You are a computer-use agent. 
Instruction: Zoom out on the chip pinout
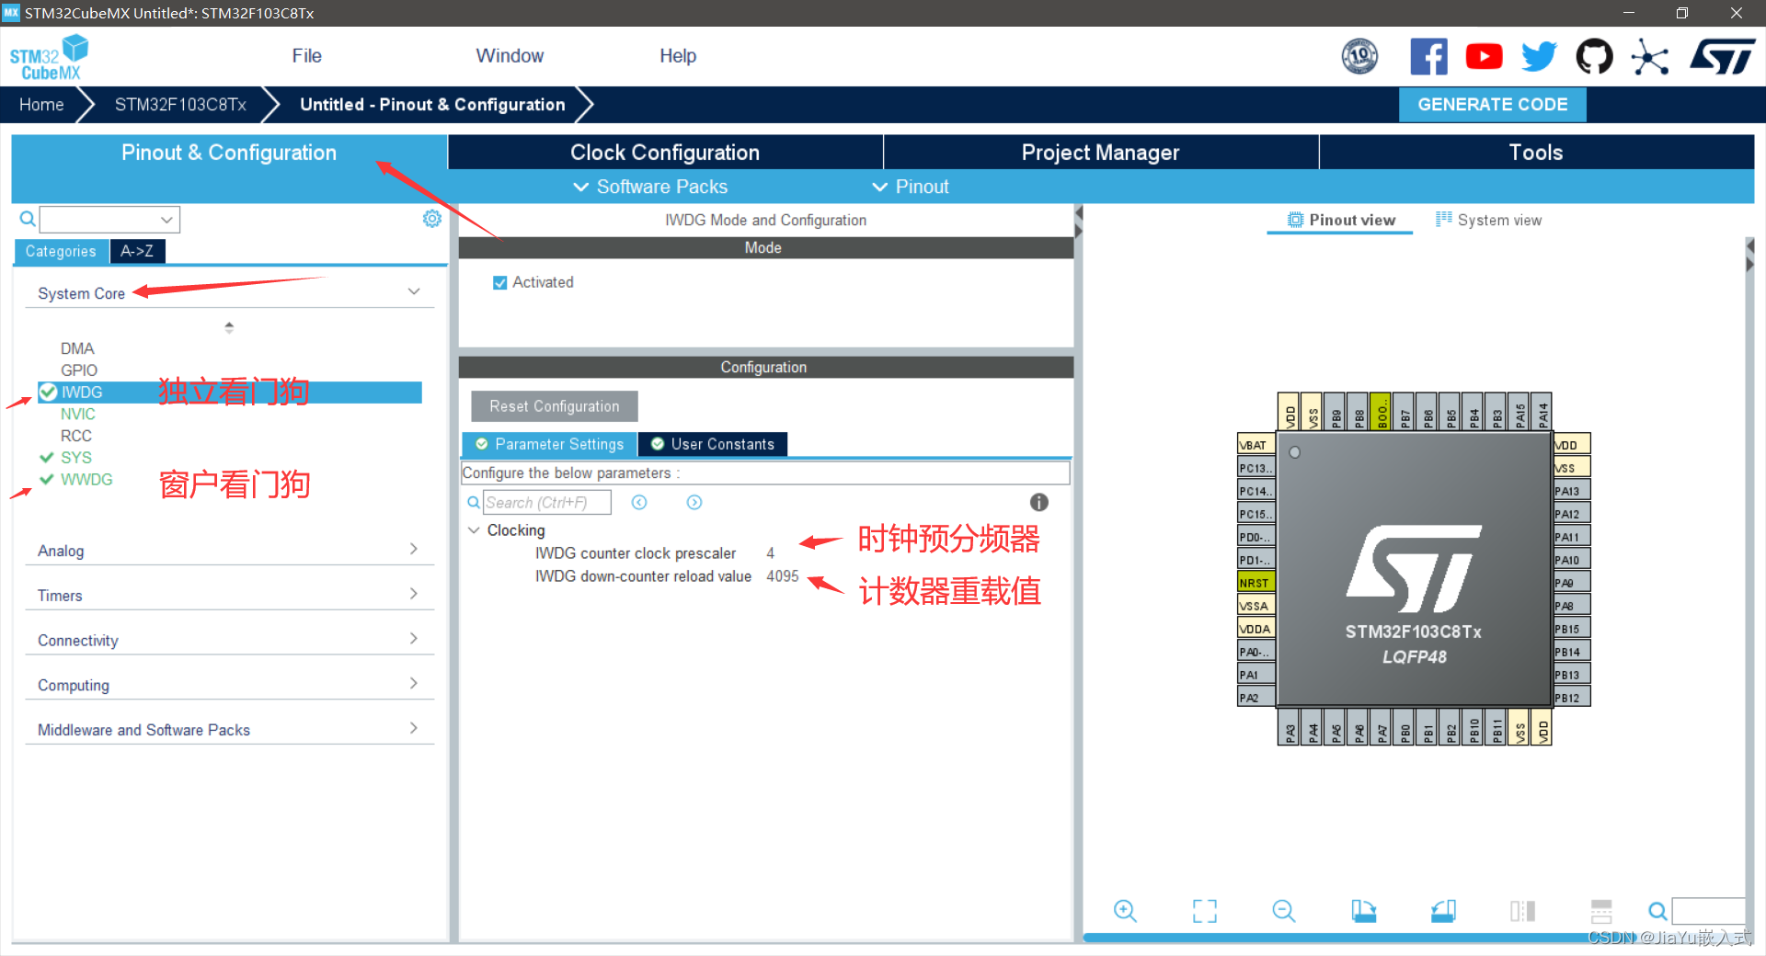coord(1284,911)
